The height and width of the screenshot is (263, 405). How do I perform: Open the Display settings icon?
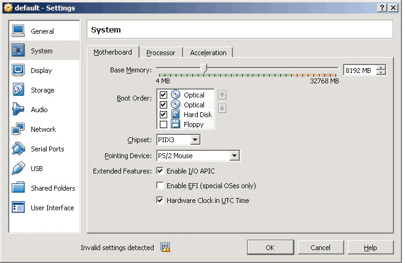[x=18, y=71]
